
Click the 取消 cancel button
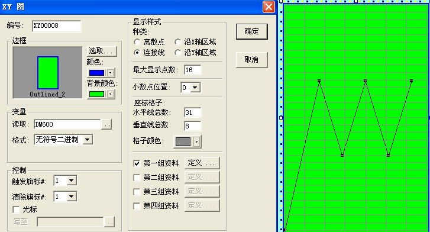252,60
